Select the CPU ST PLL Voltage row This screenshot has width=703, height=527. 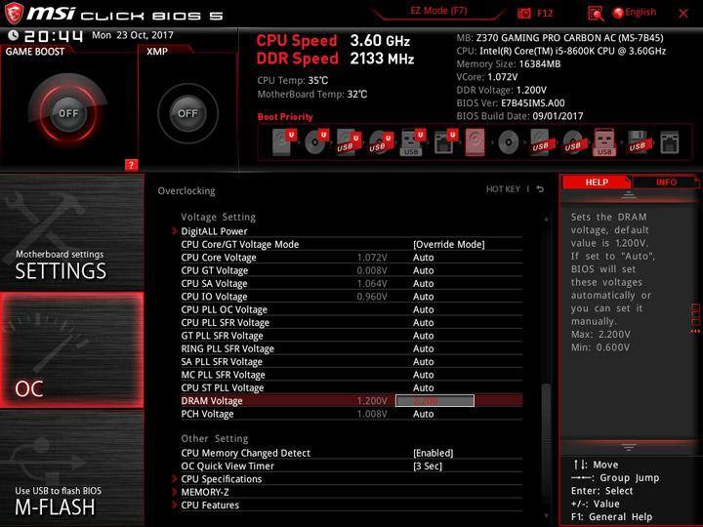[351, 387]
